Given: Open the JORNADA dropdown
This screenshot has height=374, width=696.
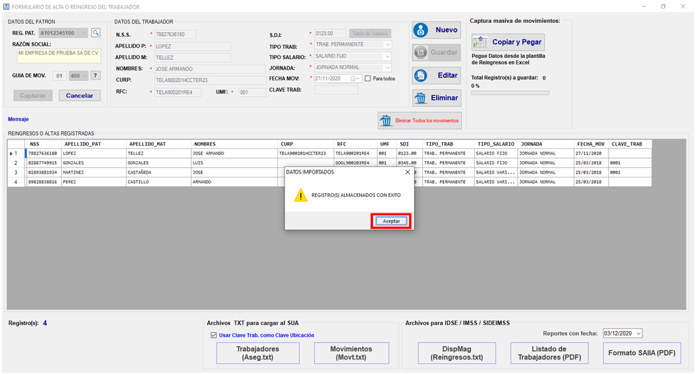Looking at the screenshot, I should click(x=387, y=67).
